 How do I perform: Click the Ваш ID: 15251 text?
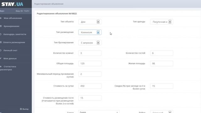pos(22,11)
